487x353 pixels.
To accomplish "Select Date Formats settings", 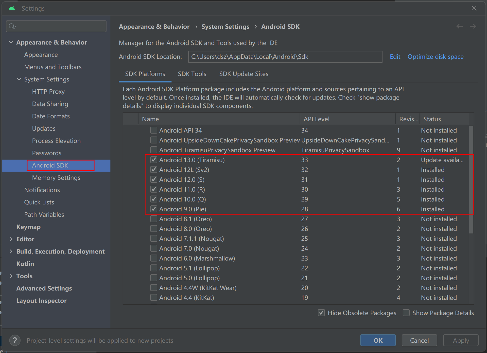I will click(51, 116).
